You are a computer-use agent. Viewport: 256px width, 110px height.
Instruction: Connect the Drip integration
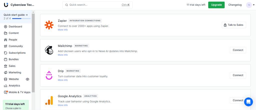click(x=238, y=75)
